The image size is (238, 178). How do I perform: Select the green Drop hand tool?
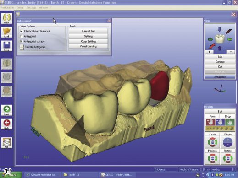click(229, 122)
